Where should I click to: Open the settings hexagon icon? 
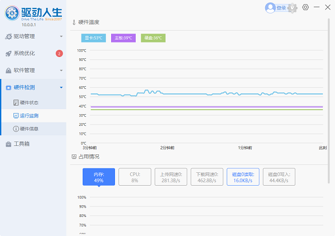point(305,7)
